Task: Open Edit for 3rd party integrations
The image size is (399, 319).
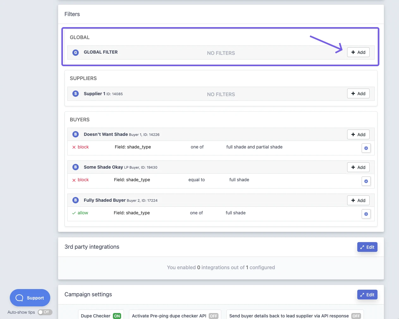Action: pos(367,247)
